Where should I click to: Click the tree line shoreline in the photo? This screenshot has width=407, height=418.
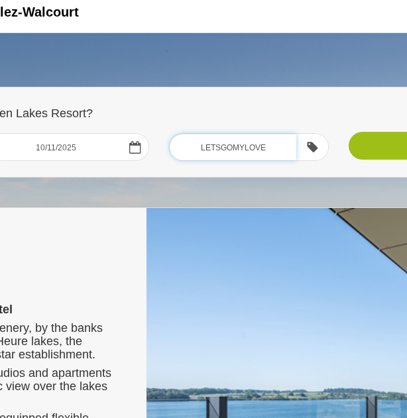276,393
